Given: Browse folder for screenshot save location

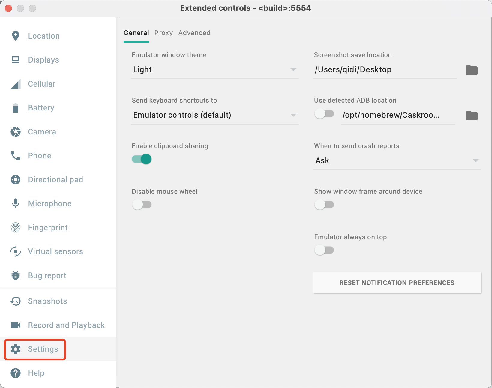Looking at the screenshot, I should tap(472, 70).
